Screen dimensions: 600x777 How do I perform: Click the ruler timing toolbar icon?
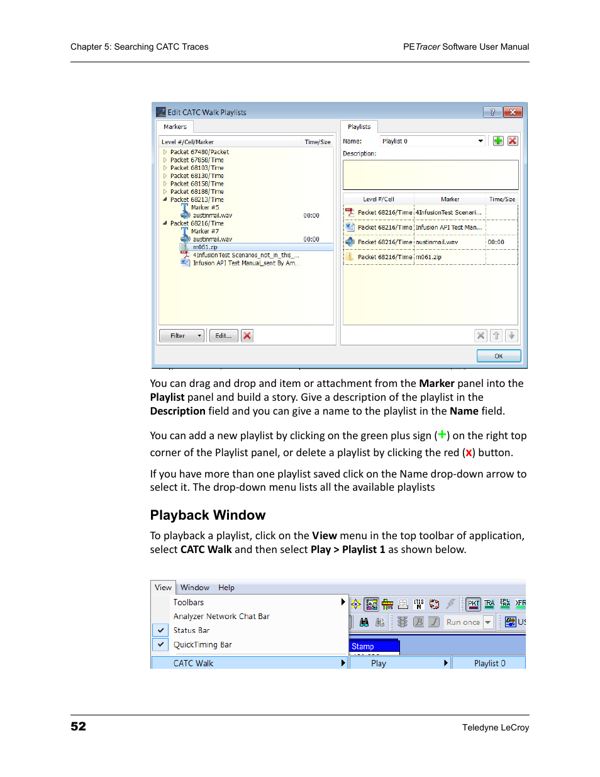tap(387, 604)
